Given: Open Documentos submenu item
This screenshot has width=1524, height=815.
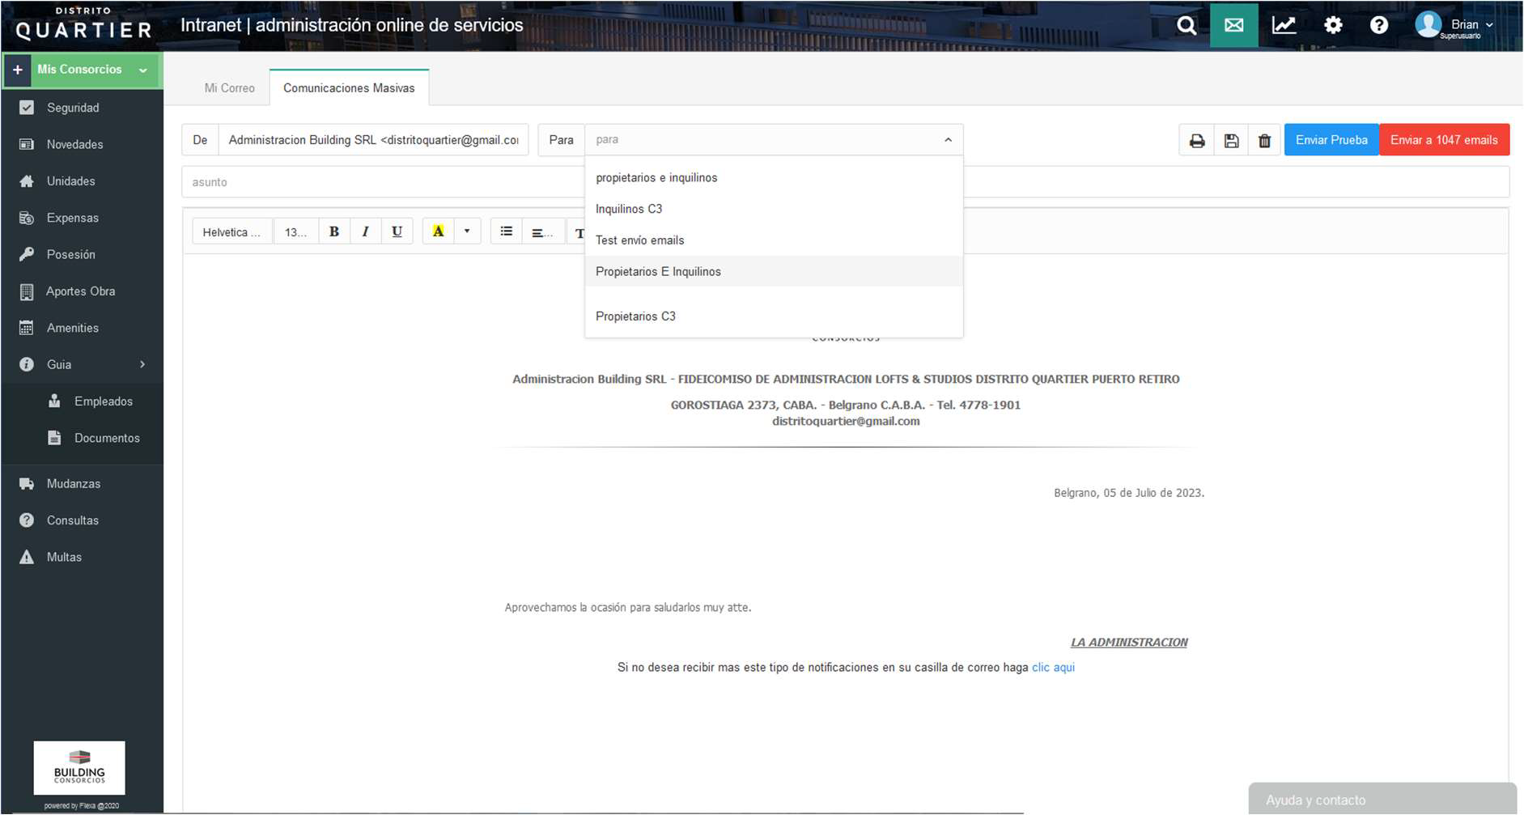Looking at the screenshot, I should 82,438.
